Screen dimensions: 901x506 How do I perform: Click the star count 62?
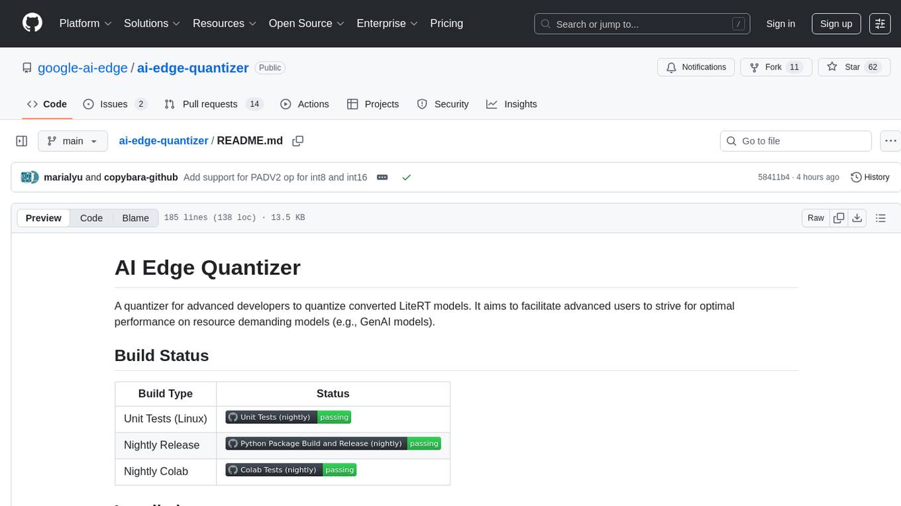pyautogui.click(x=873, y=68)
